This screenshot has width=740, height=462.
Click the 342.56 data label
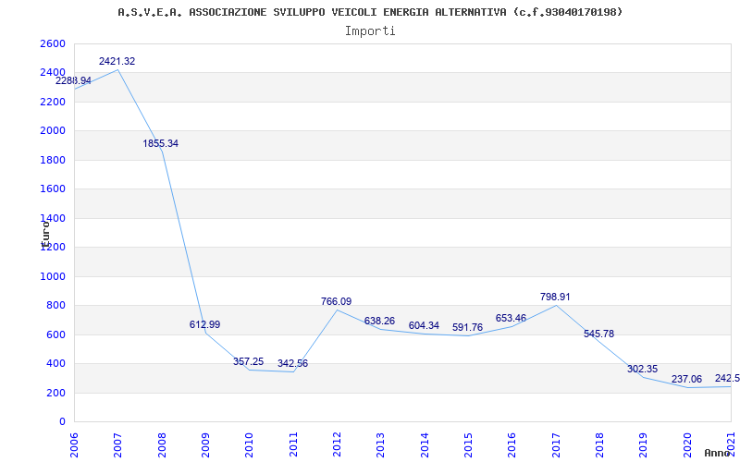(292, 363)
